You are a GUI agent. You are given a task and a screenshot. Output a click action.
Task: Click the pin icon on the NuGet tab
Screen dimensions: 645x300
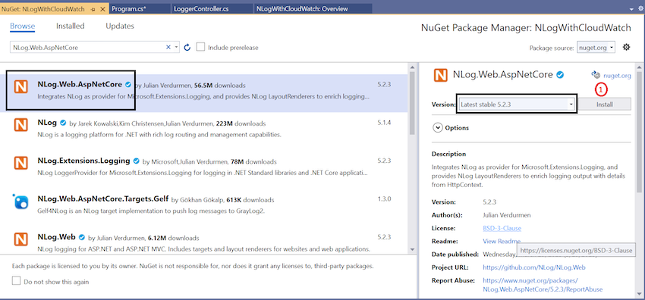point(94,8)
